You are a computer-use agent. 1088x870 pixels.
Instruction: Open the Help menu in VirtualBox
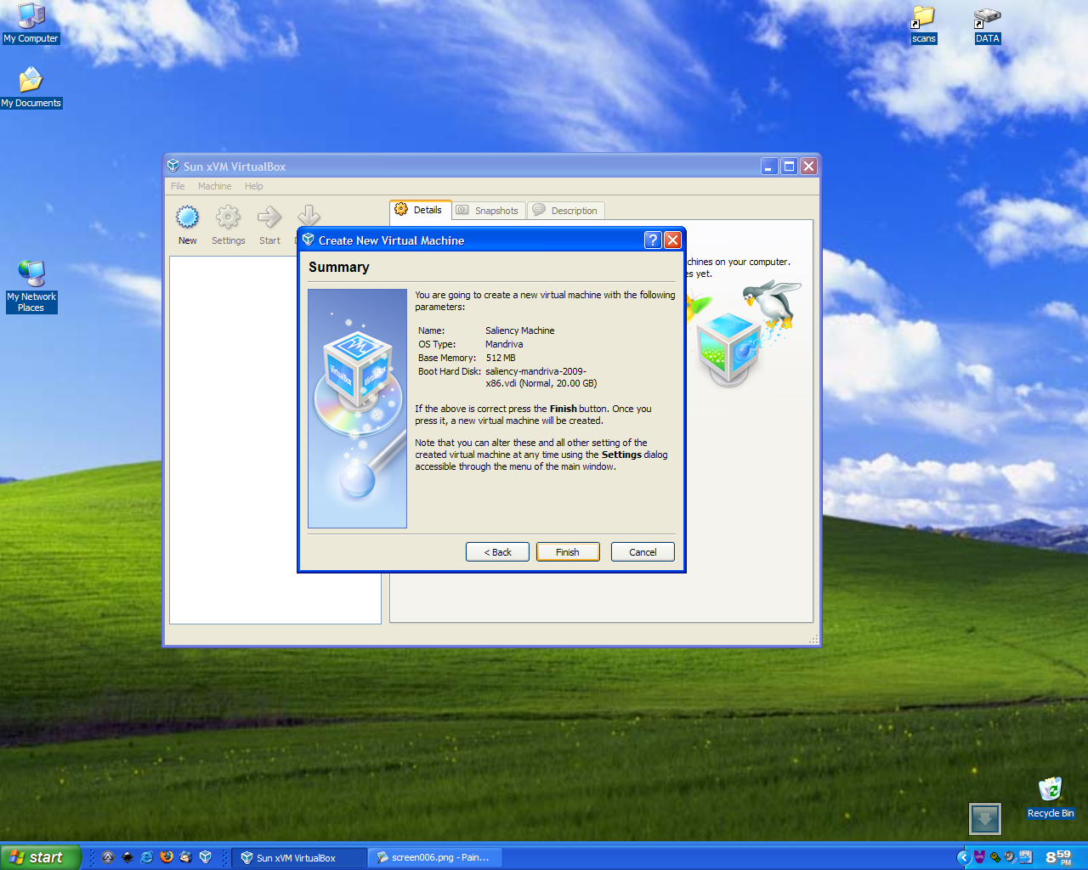(x=253, y=186)
